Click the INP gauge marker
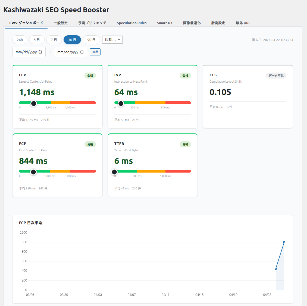 pyautogui.click(x=121, y=103)
